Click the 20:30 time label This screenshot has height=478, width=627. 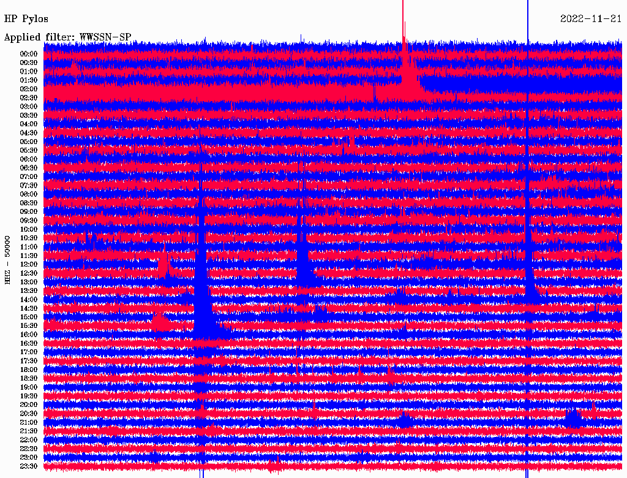(29, 414)
